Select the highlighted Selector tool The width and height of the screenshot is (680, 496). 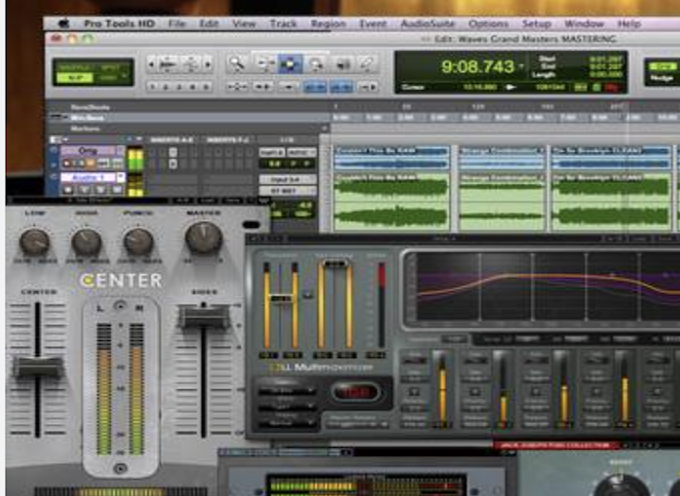290,64
